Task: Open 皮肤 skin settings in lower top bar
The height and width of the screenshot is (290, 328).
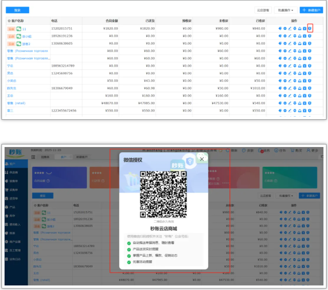Action: point(248,151)
